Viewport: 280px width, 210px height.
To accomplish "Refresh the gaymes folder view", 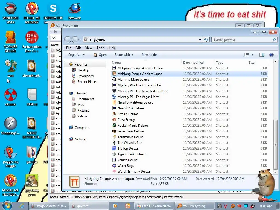I will (x=206, y=40).
